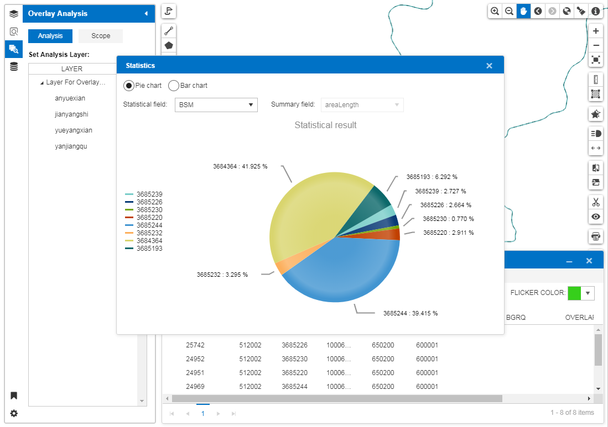This screenshot has width=608, height=427.
Task: Go to the previous results page
Action: [x=188, y=414]
